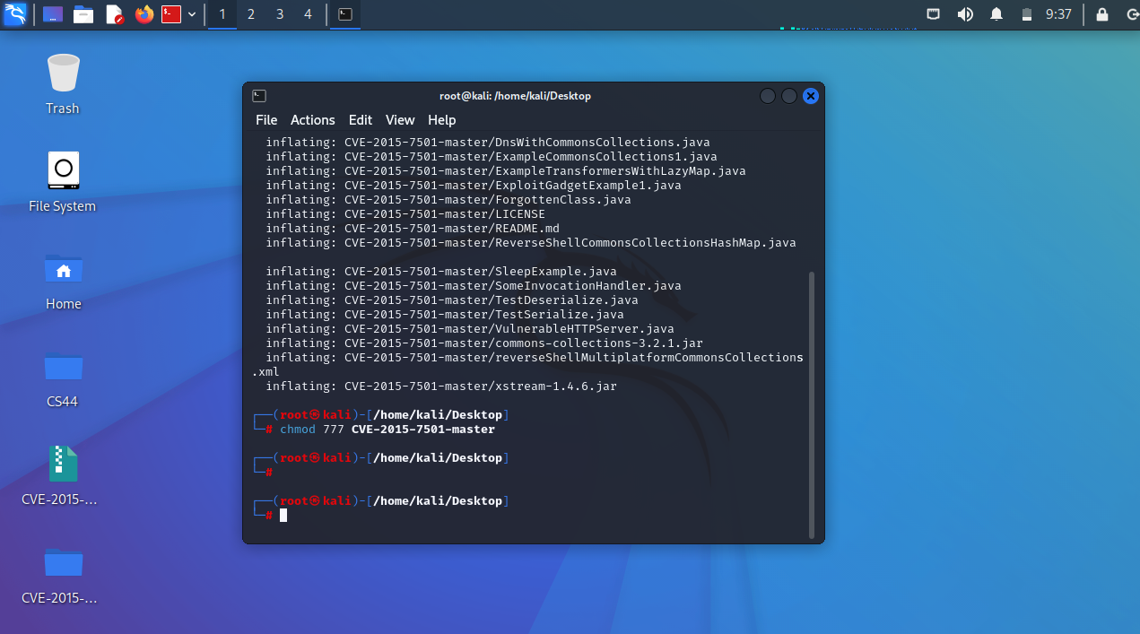Open the Kali applications menu
Image resolution: width=1140 pixels, height=634 pixels.
point(15,14)
